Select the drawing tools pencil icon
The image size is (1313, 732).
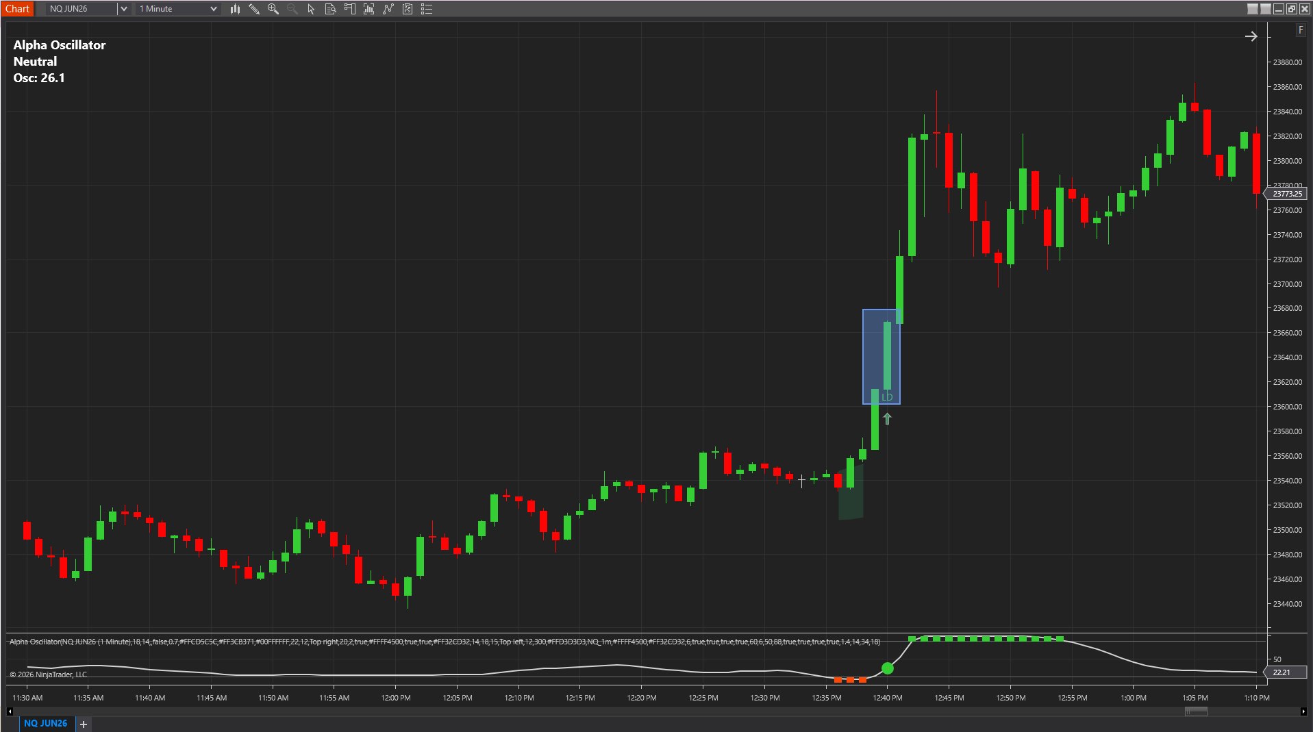[254, 9]
